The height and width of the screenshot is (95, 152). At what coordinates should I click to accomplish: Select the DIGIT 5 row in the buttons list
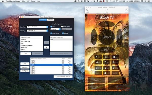51,67
